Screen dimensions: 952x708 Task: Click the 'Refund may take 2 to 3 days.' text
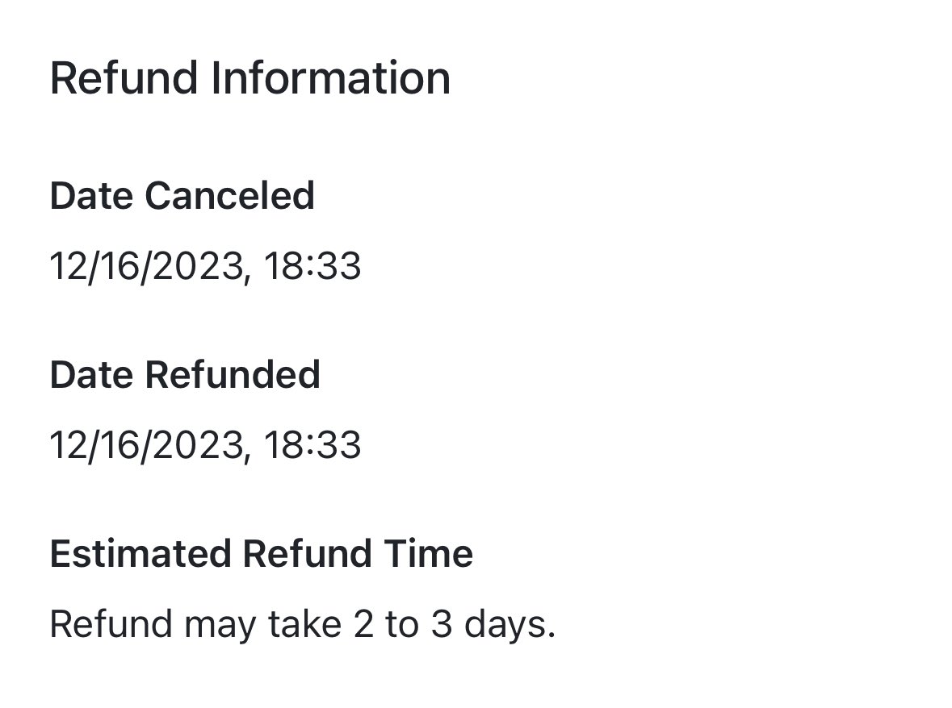(x=302, y=624)
